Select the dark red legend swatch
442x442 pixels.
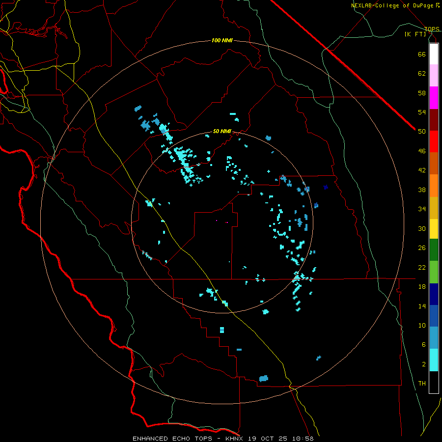pyautogui.click(x=434, y=120)
